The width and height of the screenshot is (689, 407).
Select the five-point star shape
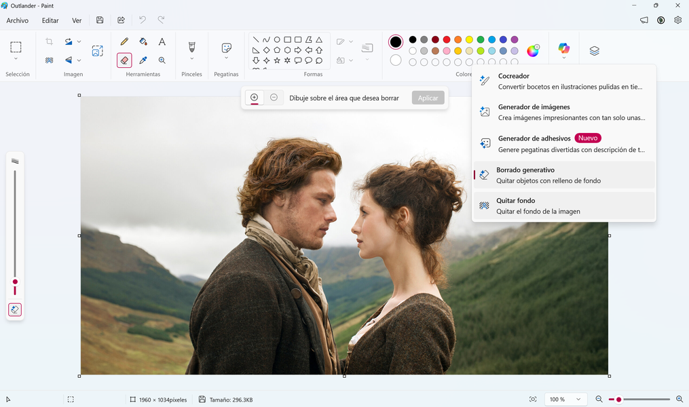pos(277,60)
